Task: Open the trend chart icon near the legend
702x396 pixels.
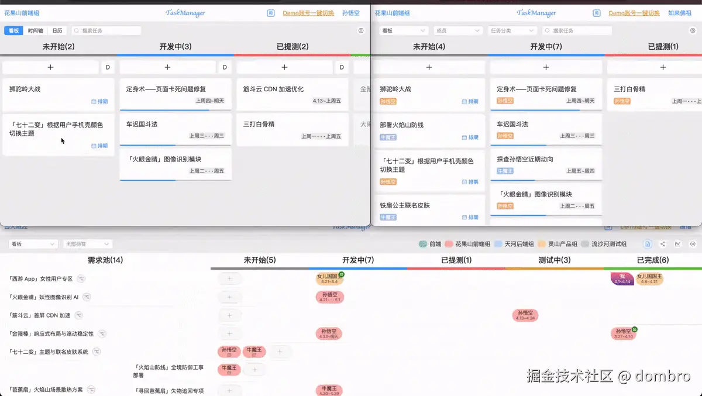Action: coord(678,244)
